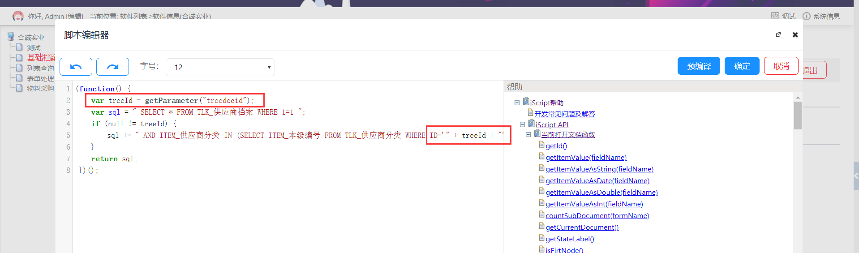Confirm with the 确定 button
859x253 pixels.
tap(742, 66)
